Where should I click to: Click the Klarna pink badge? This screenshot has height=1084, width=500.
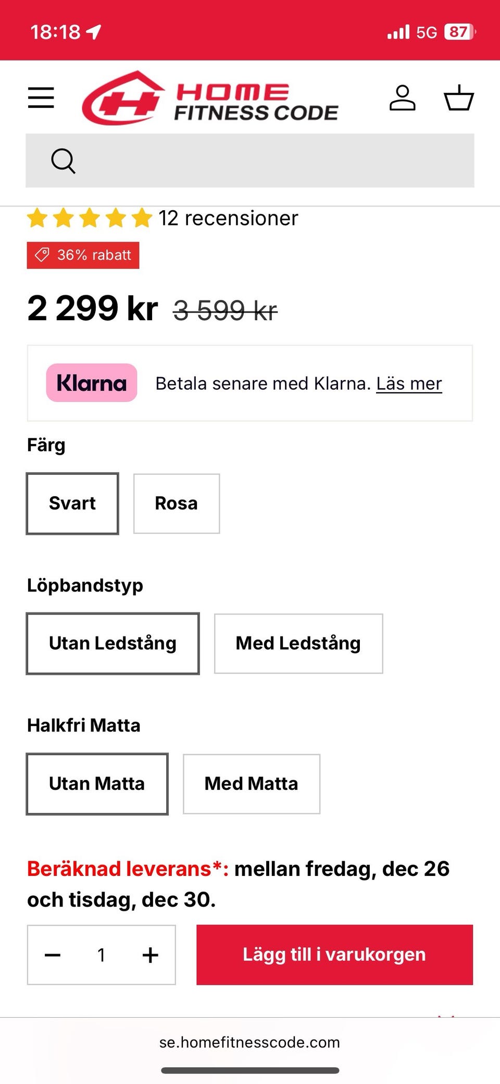pos(92,383)
